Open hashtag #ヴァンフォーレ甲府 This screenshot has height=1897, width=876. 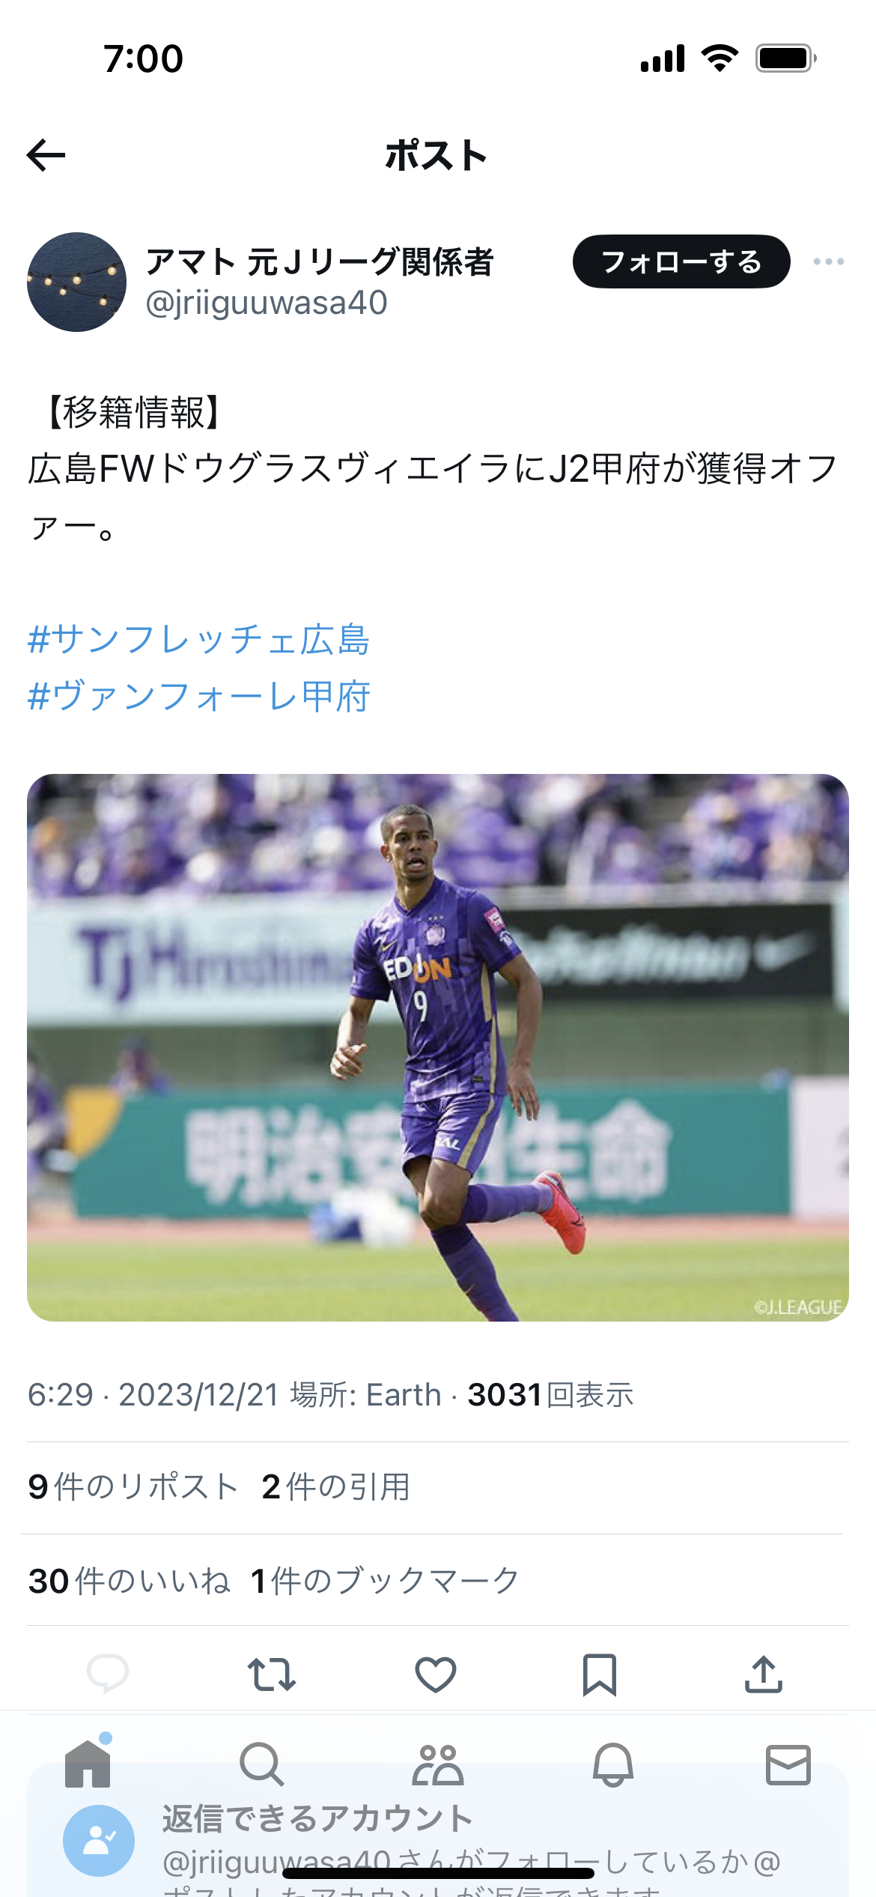(x=198, y=697)
